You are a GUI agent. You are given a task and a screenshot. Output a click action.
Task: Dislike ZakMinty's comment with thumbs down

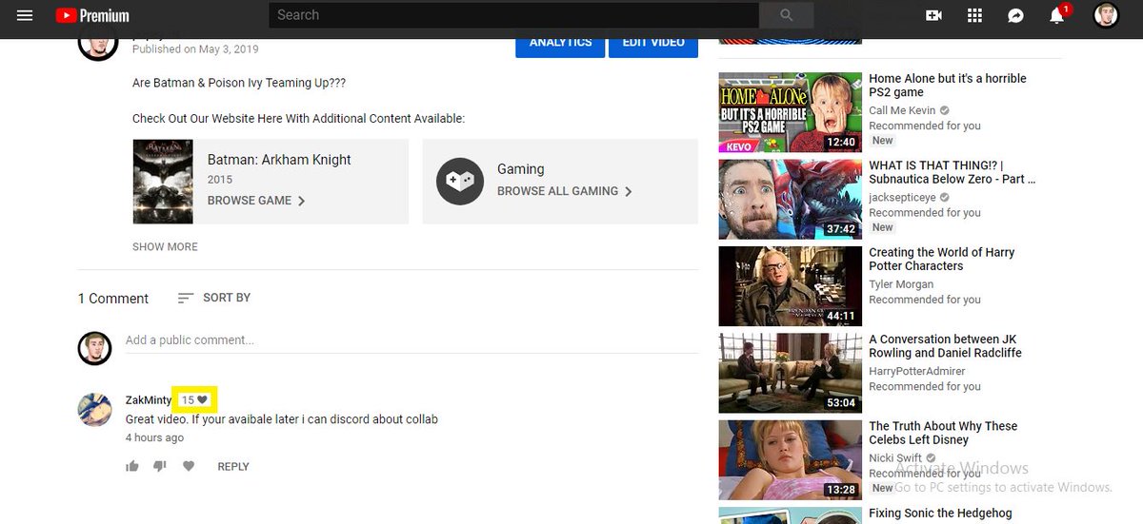tap(160, 466)
